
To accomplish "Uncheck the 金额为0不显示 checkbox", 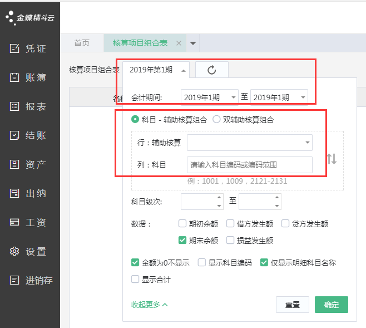I will point(135,263).
